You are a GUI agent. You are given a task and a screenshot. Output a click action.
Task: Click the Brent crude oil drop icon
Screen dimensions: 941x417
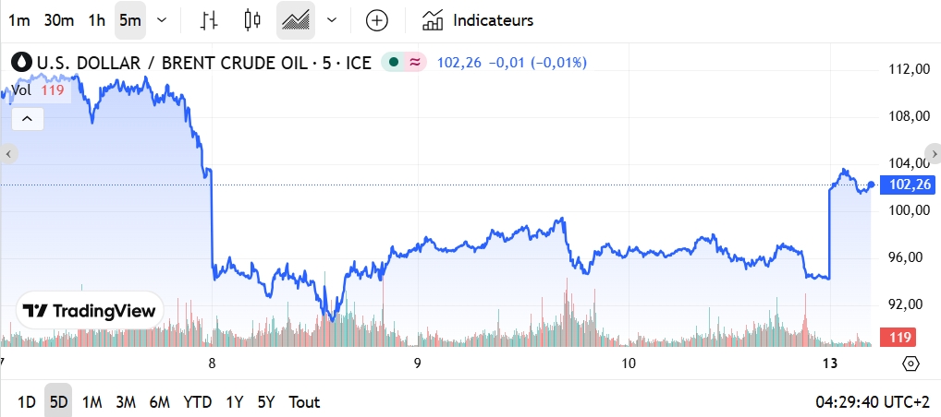pyautogui.click(x=21, y=63)
